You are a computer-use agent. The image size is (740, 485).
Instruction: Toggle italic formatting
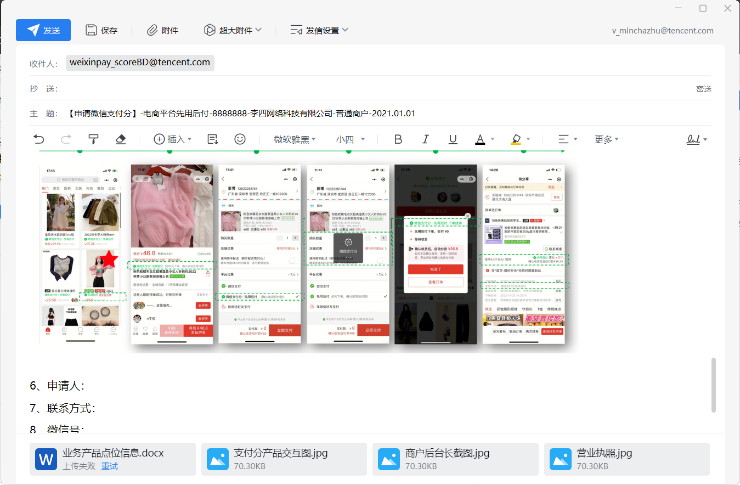425,139
